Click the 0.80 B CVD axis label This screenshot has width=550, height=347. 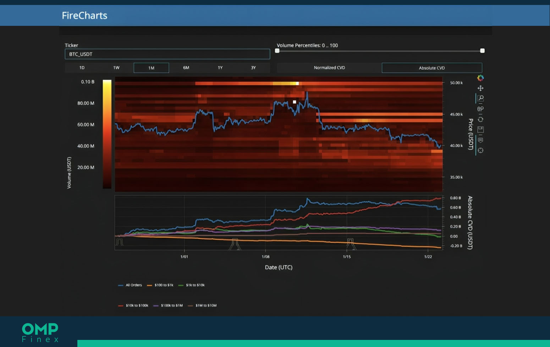(x=456, y=198)
